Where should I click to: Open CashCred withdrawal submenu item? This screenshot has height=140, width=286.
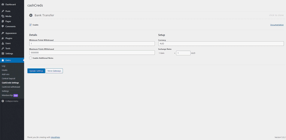(11, 87)
